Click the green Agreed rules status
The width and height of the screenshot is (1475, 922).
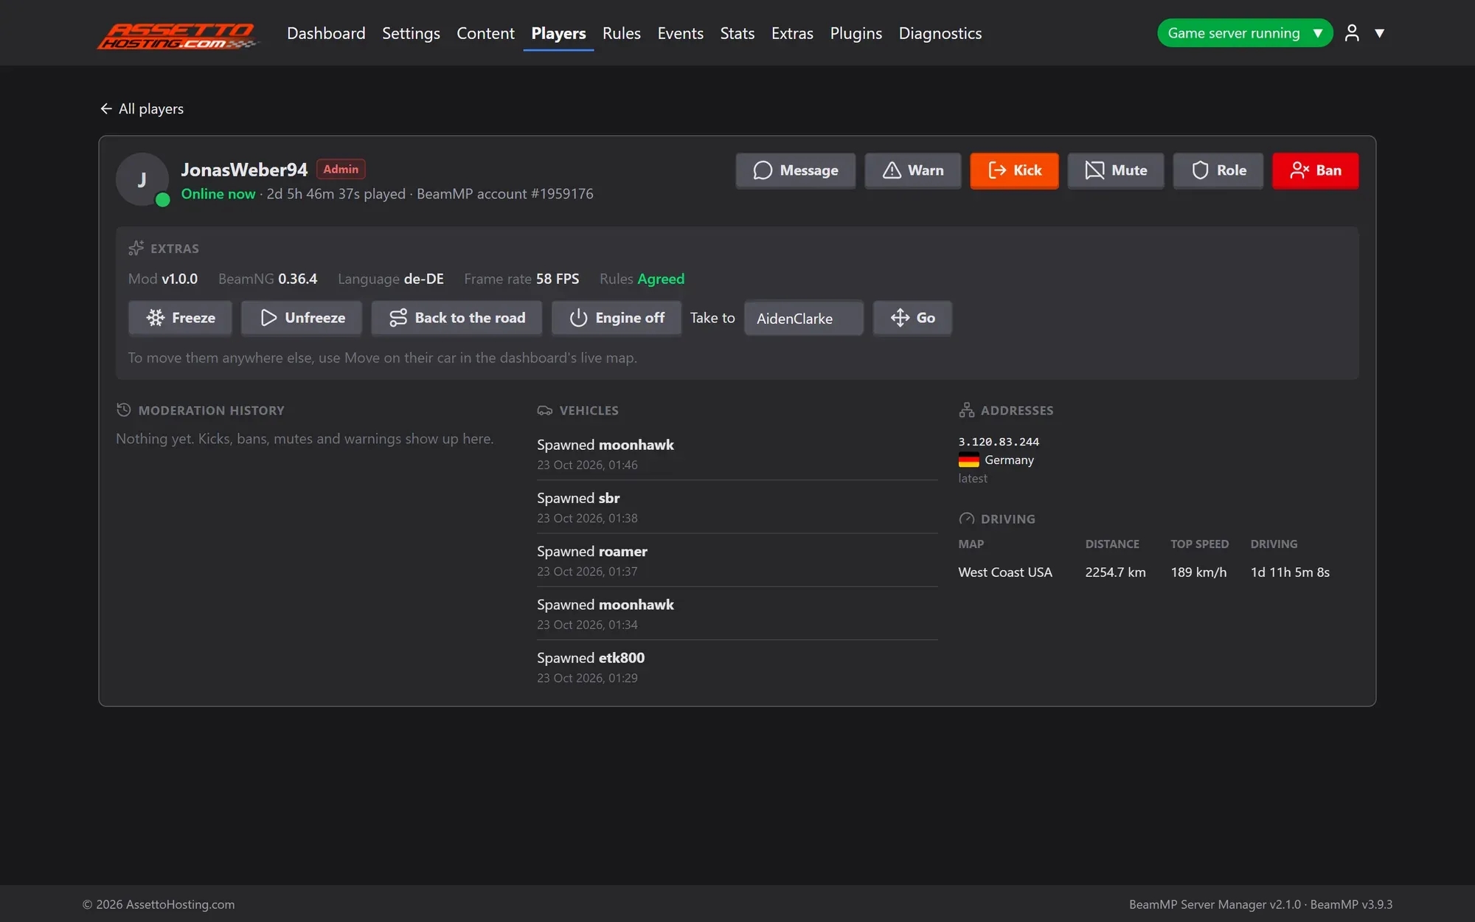661,279
